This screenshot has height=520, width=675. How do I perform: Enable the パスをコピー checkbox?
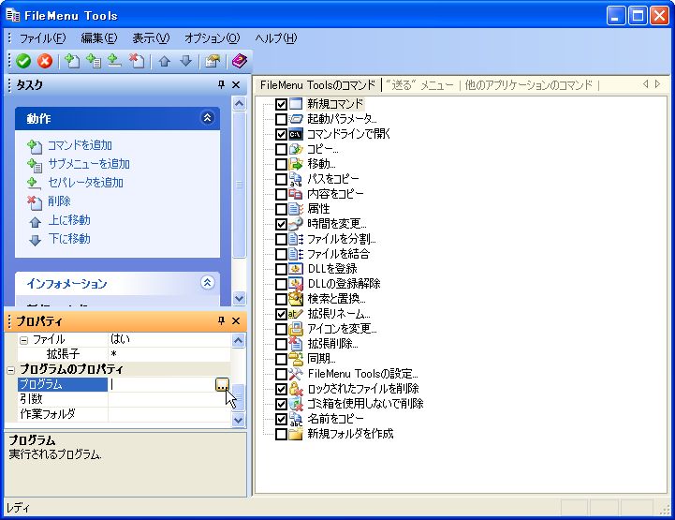pos(281,179)
